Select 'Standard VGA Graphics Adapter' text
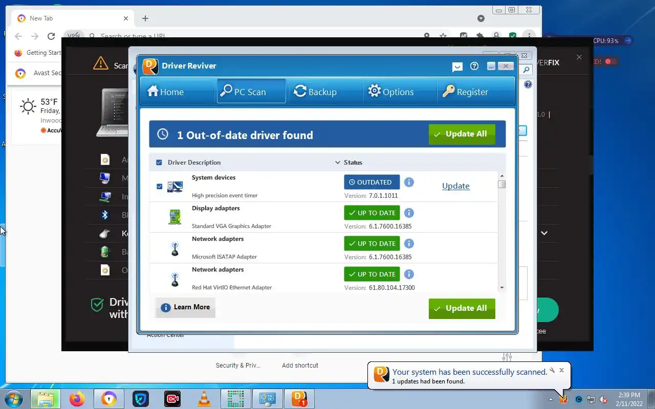The image size is (655, 409). click(x=231, y=226)
